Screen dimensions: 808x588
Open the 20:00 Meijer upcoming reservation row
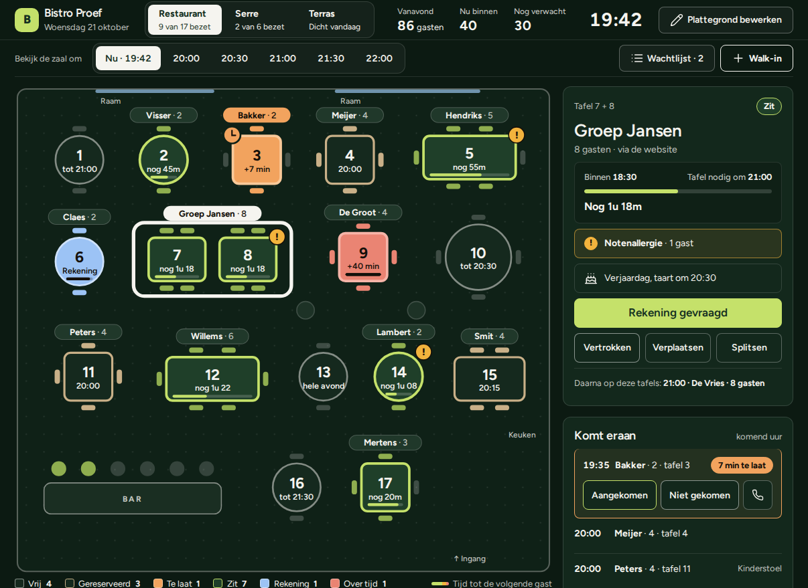(x=678, y=533)
